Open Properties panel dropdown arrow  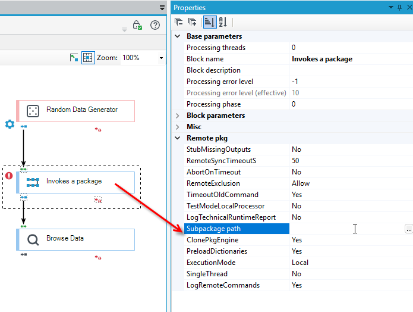pyautogui.click(x=391, y=7)
